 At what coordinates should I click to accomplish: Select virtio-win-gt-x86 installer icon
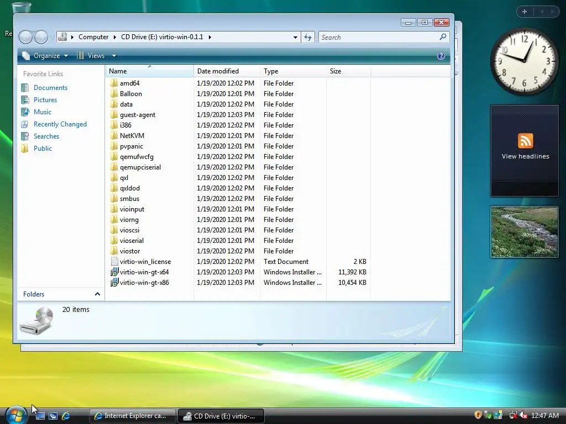click(114, 282)
